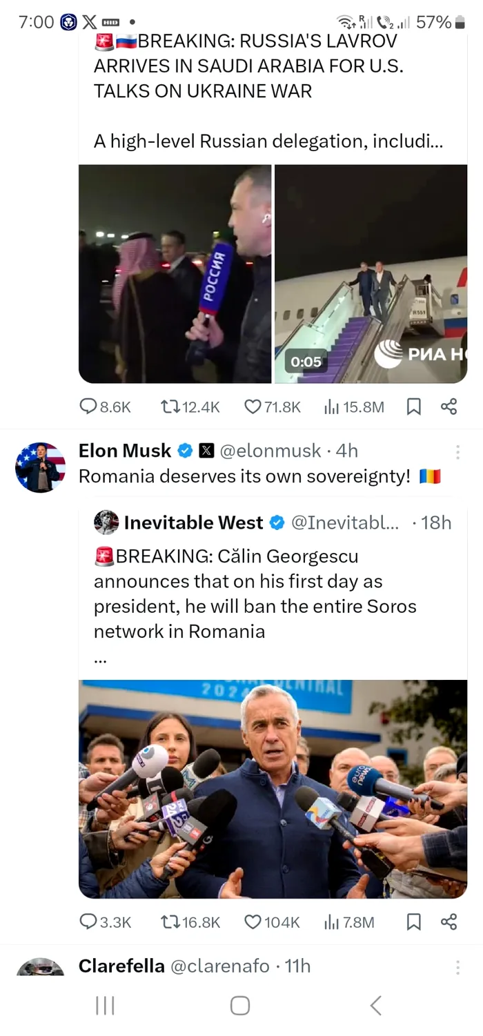
Task: Share Elon Musk's Romania post
Action: coord(448,922)
